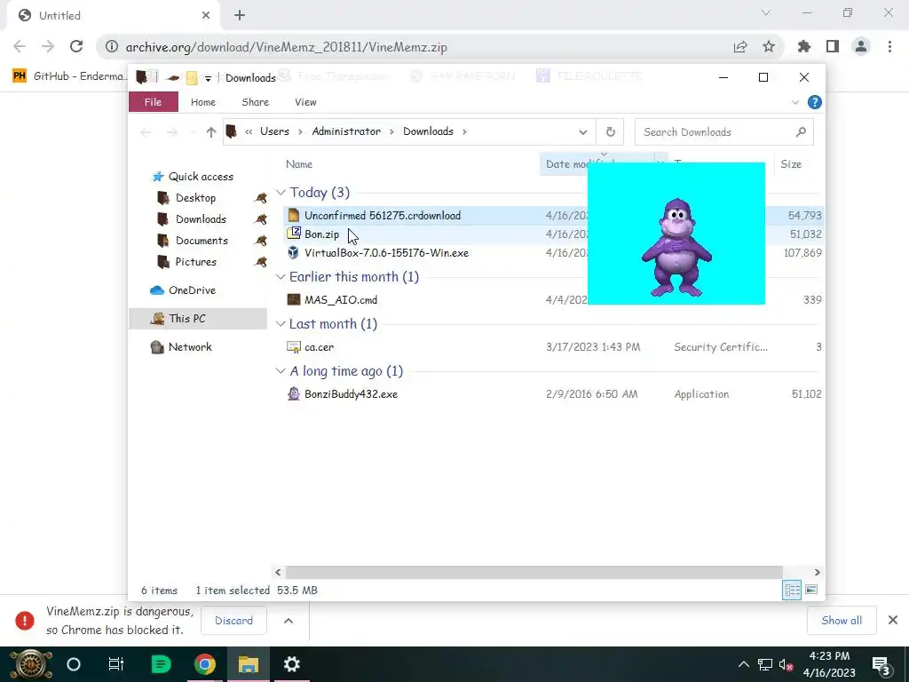Open Task View on the taskbar

[116, 664]
